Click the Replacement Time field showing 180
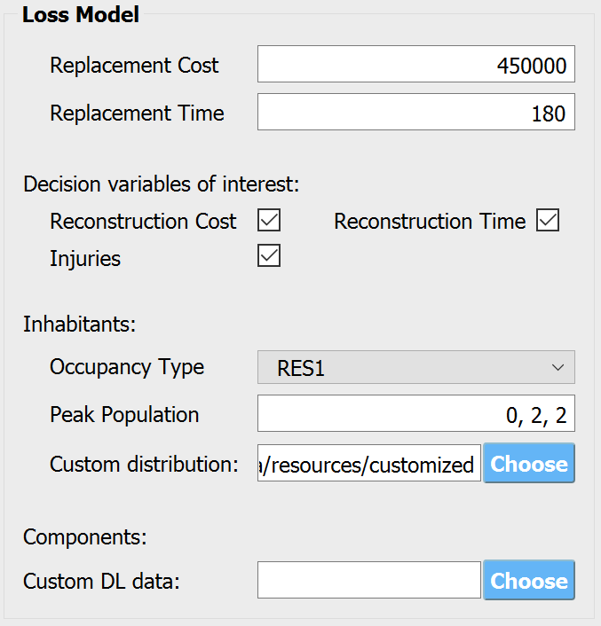The width and height of the screenshot is (601, 626). (x=416, y=112)
